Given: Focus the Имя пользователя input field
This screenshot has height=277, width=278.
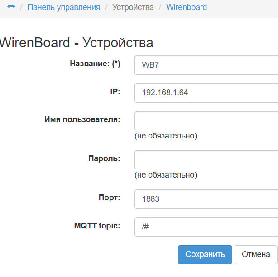Looking at the screenshot, I should tap(206, 121).
